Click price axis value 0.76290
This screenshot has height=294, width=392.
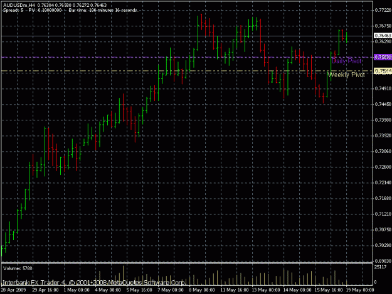[x=383, y=41]
